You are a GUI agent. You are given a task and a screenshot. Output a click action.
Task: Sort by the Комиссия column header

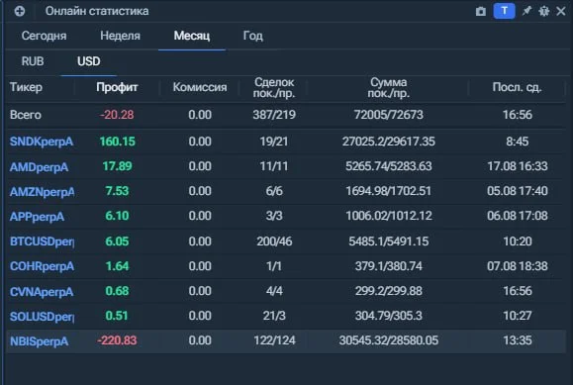click(200, 87)
